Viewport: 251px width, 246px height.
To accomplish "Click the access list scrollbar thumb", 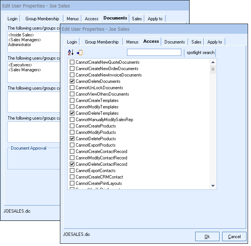I will [213, 69].
